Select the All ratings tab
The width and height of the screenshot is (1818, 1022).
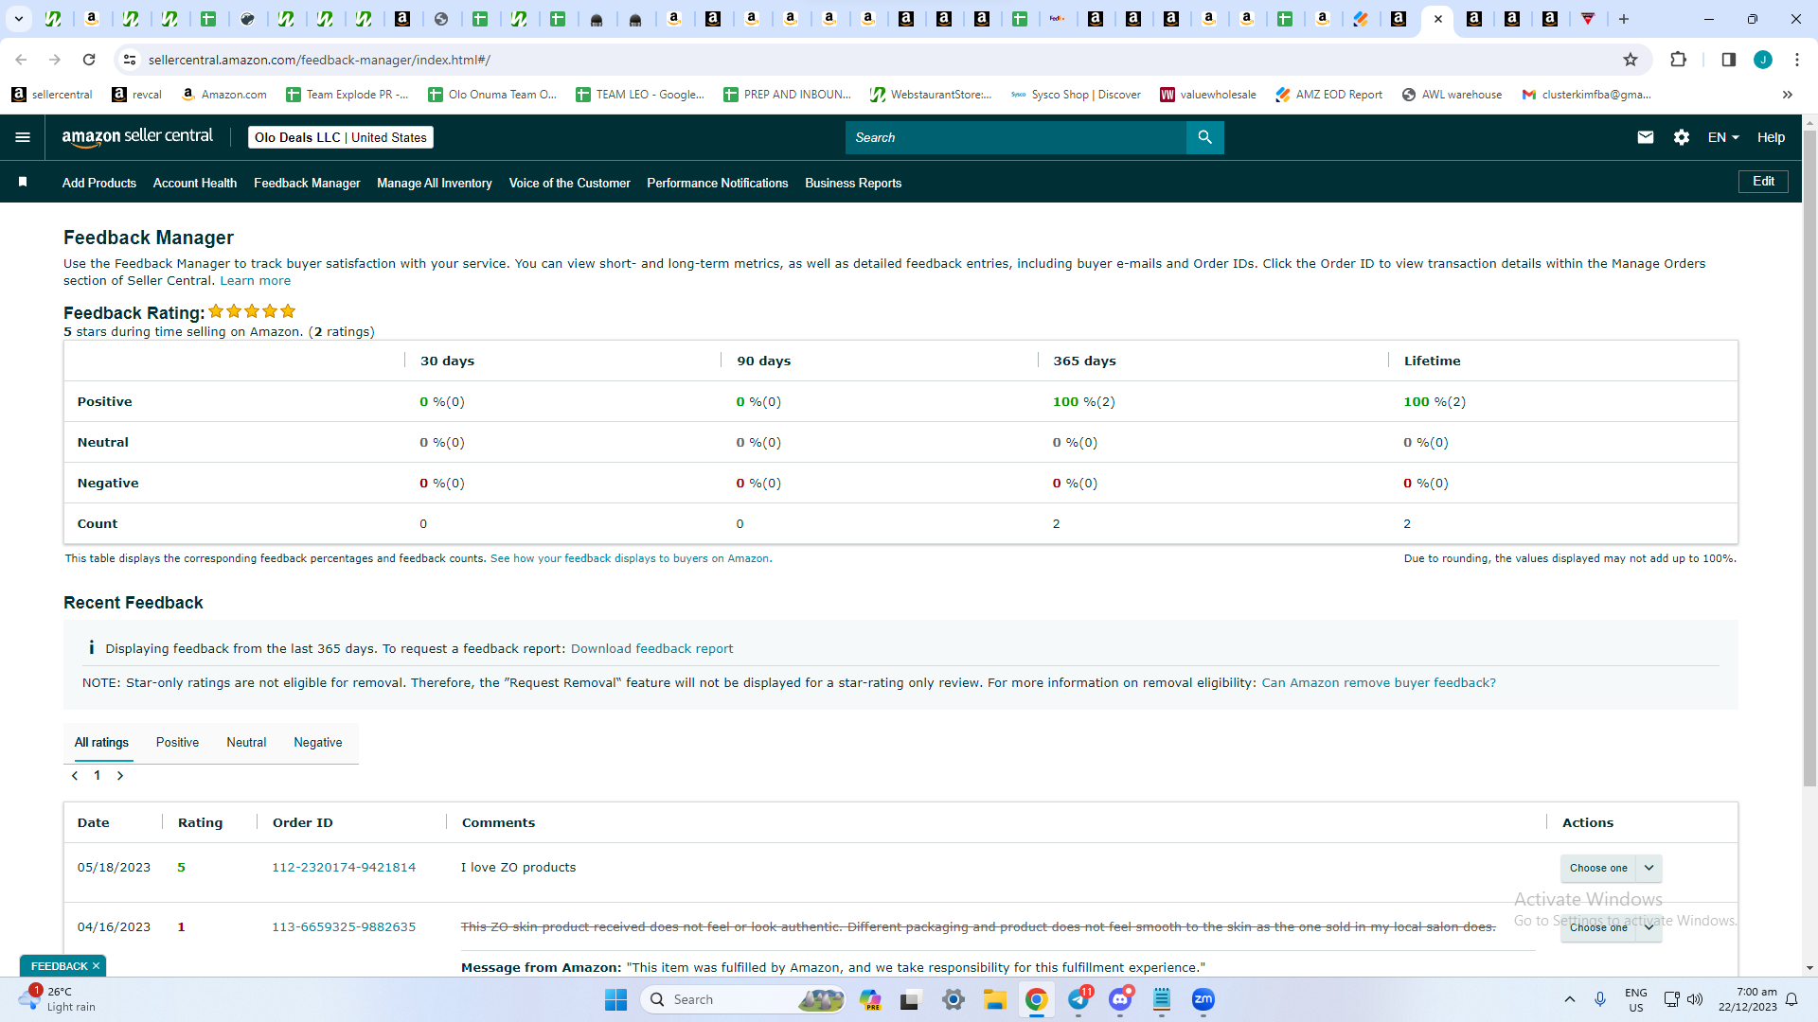pyautogui.click(x=101, y=743)
